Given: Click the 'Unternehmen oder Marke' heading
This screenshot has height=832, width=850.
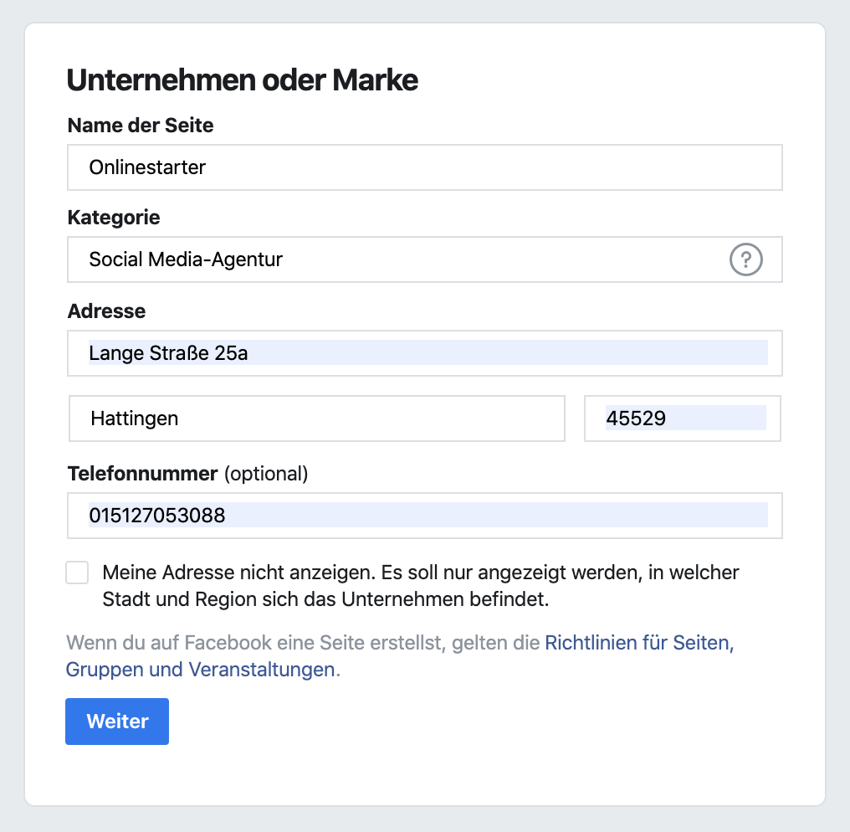Looking at the screenshot, I should tap(243, 80).
